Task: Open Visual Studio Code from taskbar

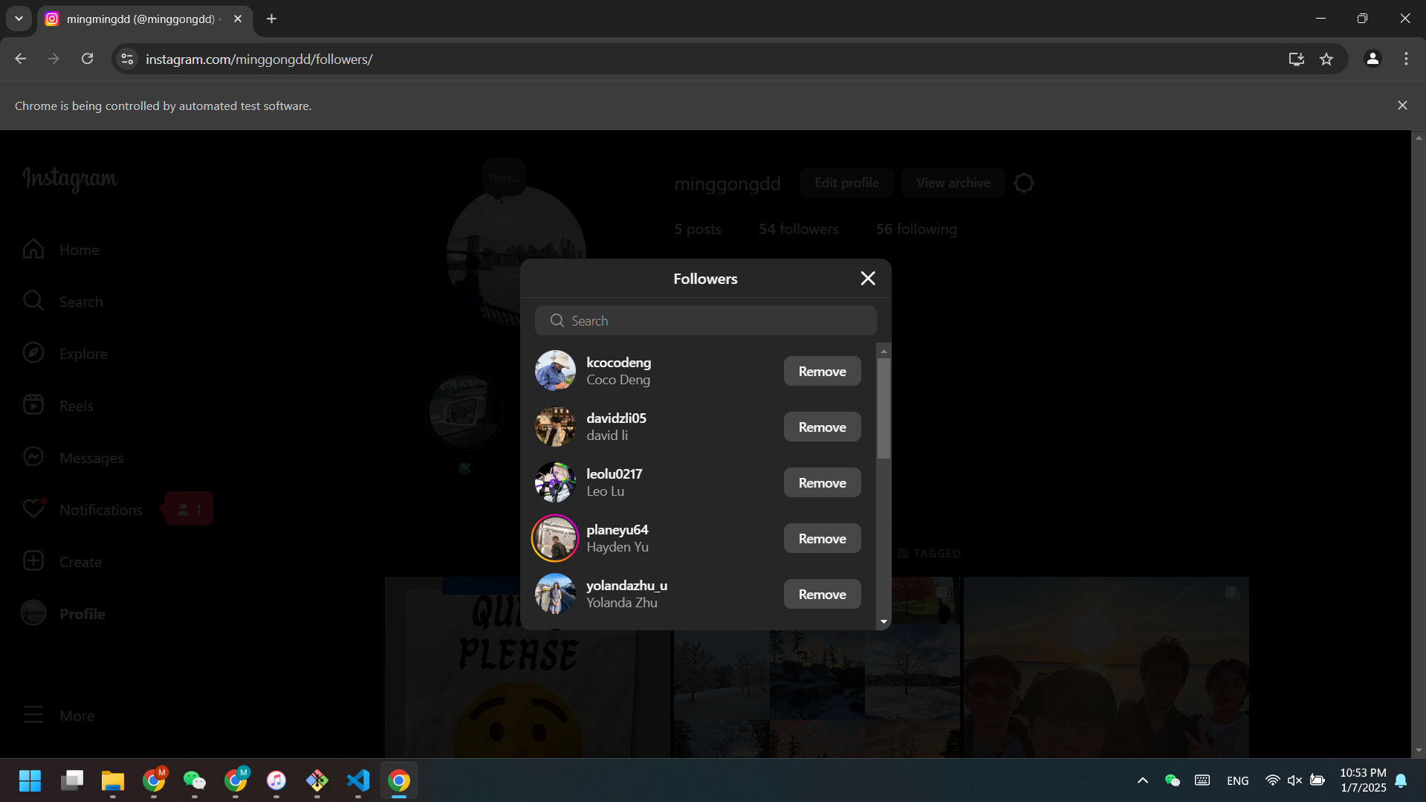Action: [357, 780]
